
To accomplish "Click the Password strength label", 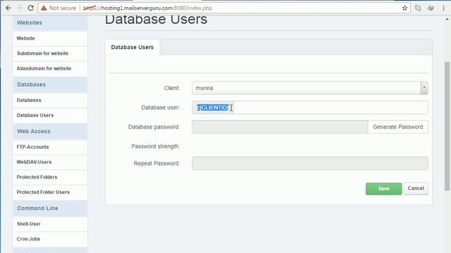I will [x=155, y=146].
